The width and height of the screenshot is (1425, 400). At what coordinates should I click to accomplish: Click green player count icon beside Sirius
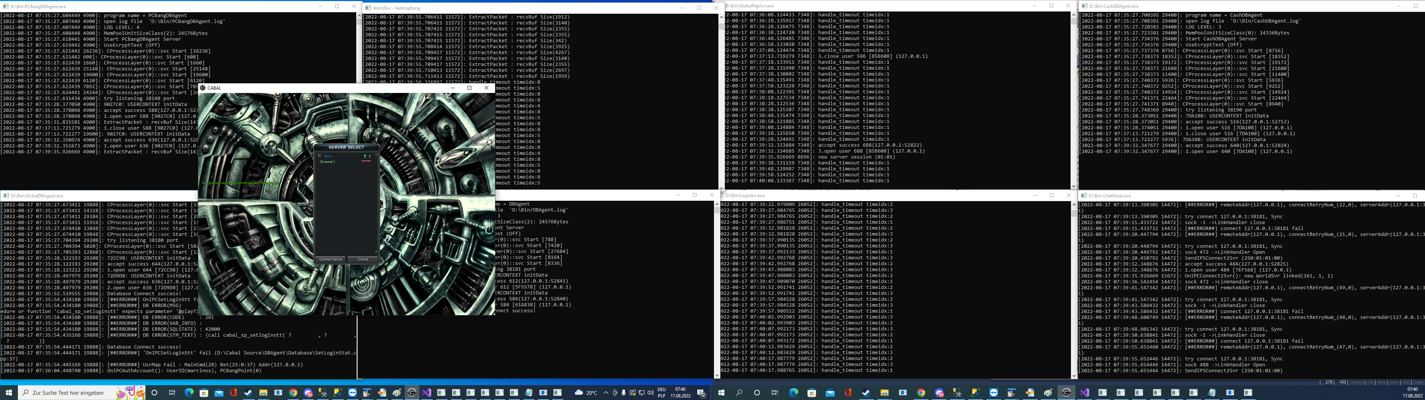pyautogui.click(x=365, y=156)
